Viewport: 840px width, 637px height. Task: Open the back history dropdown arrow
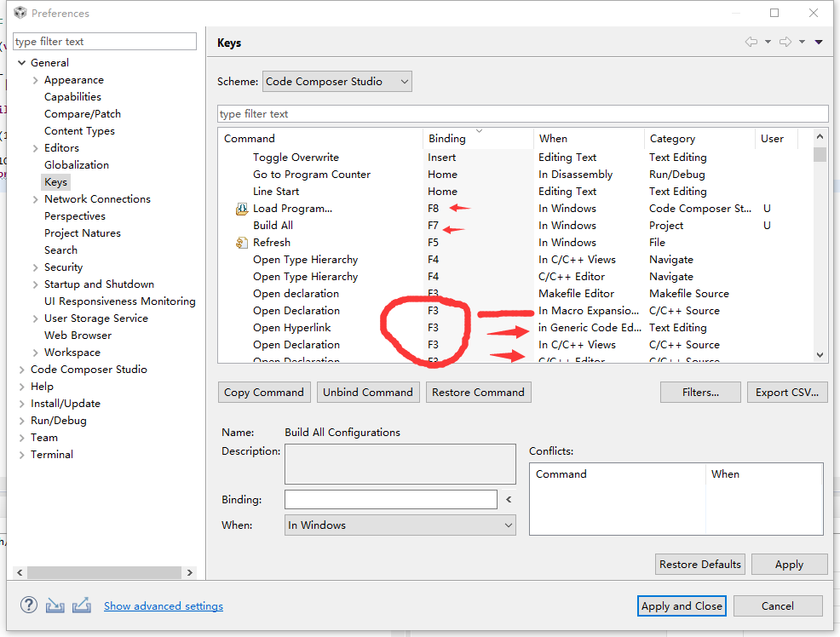point(768,42)
